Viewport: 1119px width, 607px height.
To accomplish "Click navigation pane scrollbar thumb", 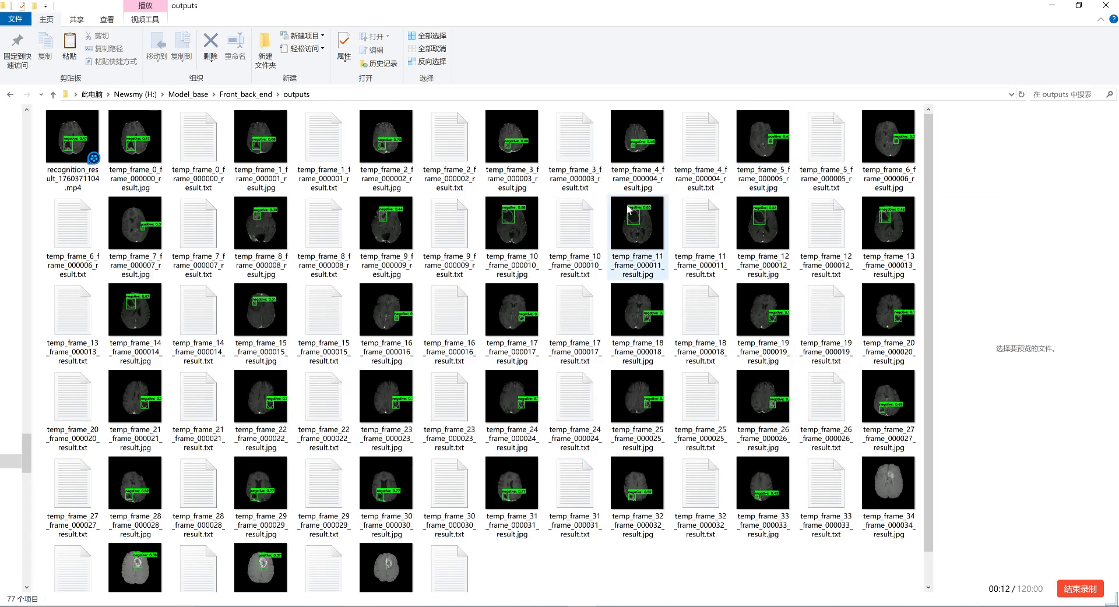I will tap(26, 453).
